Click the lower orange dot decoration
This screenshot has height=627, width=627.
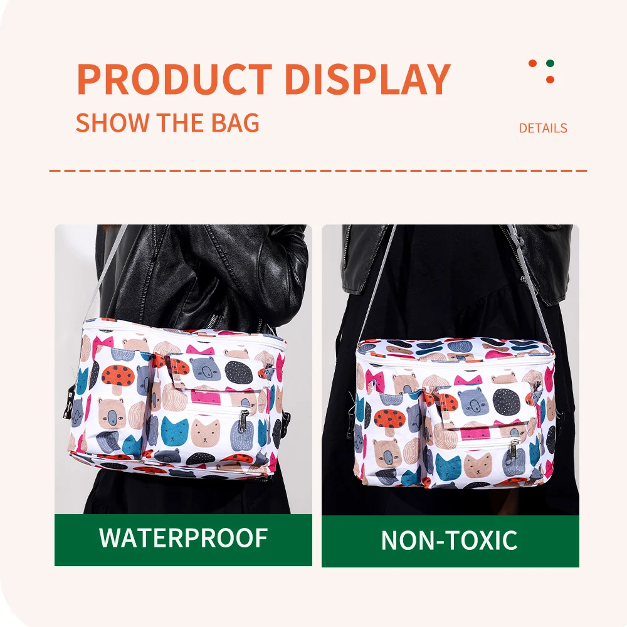point(551,80)
